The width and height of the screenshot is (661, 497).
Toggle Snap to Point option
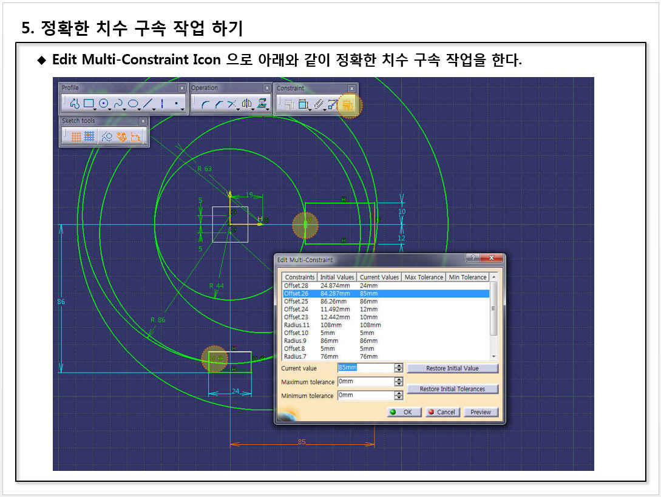[89, 137]
